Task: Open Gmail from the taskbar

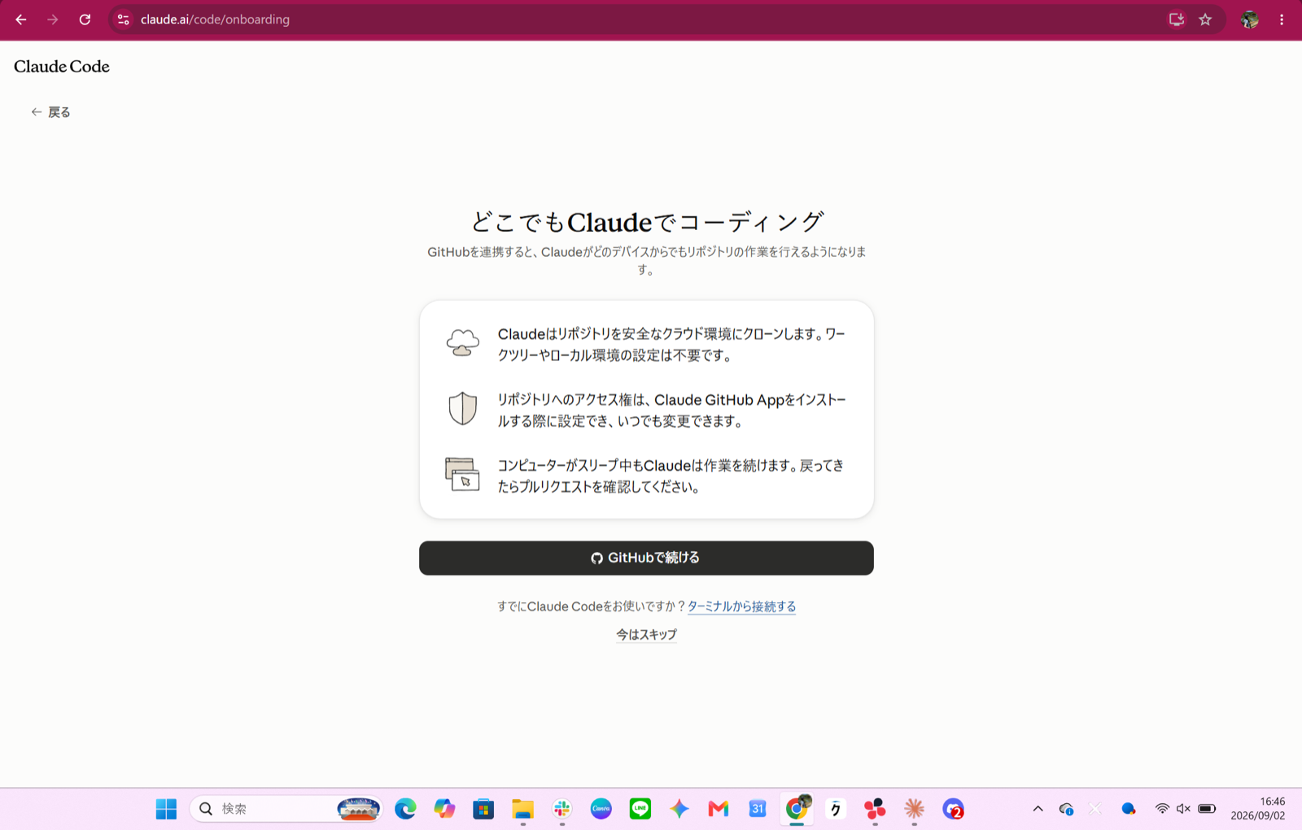Action: coord(719,809)
